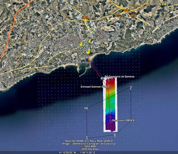Click the Emissari Submarí (Inicio) label
Screen dimensions: 178x154
pyautogui.click(x=75, y=63)
